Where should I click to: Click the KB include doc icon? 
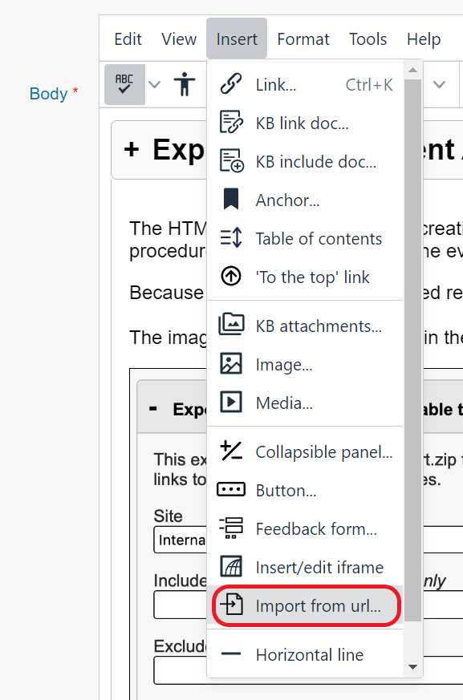[231, 160]
